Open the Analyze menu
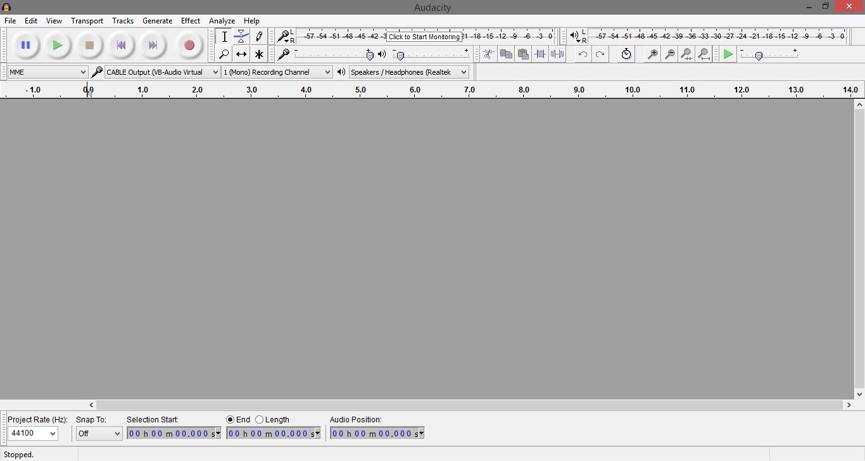 pos(222,21)
